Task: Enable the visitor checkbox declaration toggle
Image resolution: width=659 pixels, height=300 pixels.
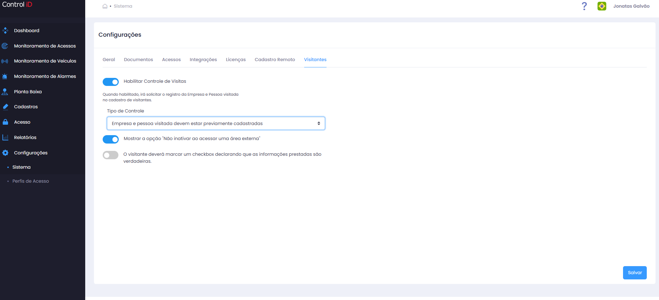Action: point(111,155)
